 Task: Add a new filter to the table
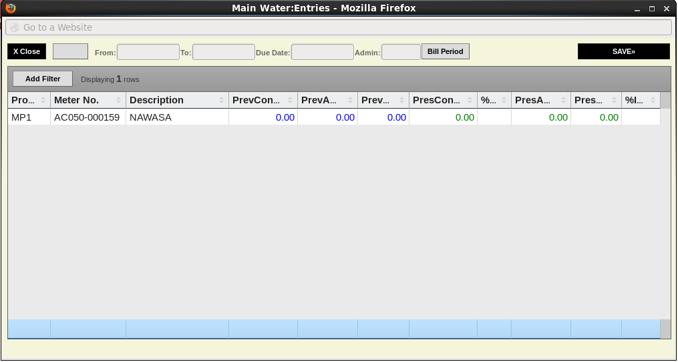click(x=43, y=79)
